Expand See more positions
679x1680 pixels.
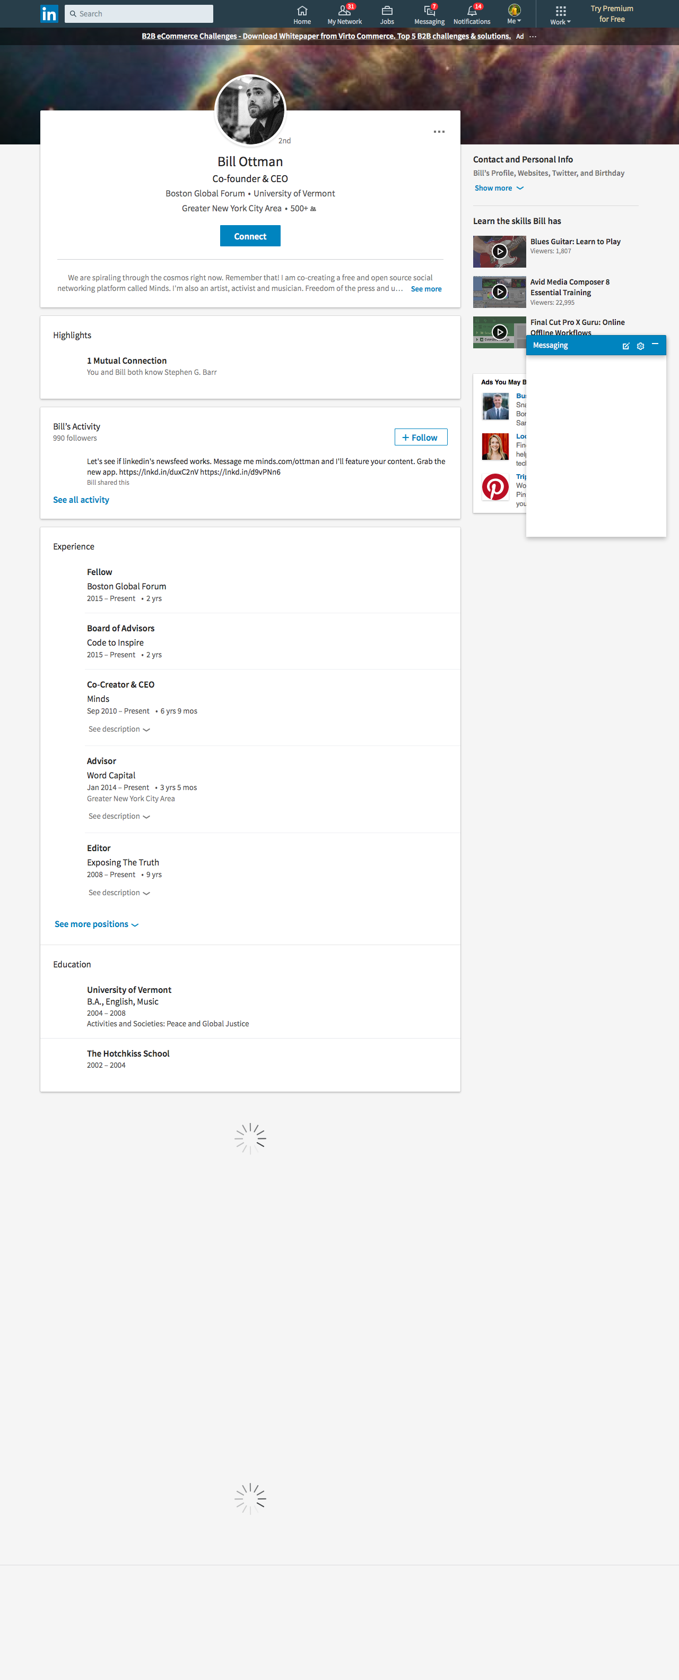96,925
